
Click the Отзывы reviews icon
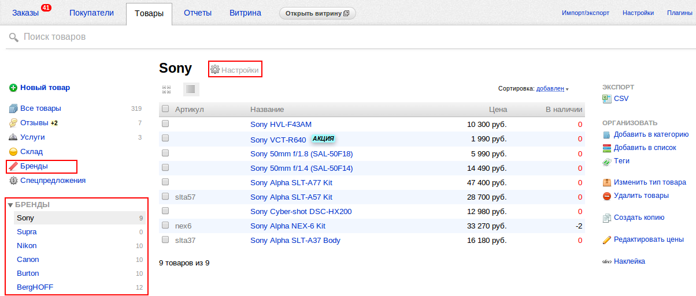(x=13, y=123)
